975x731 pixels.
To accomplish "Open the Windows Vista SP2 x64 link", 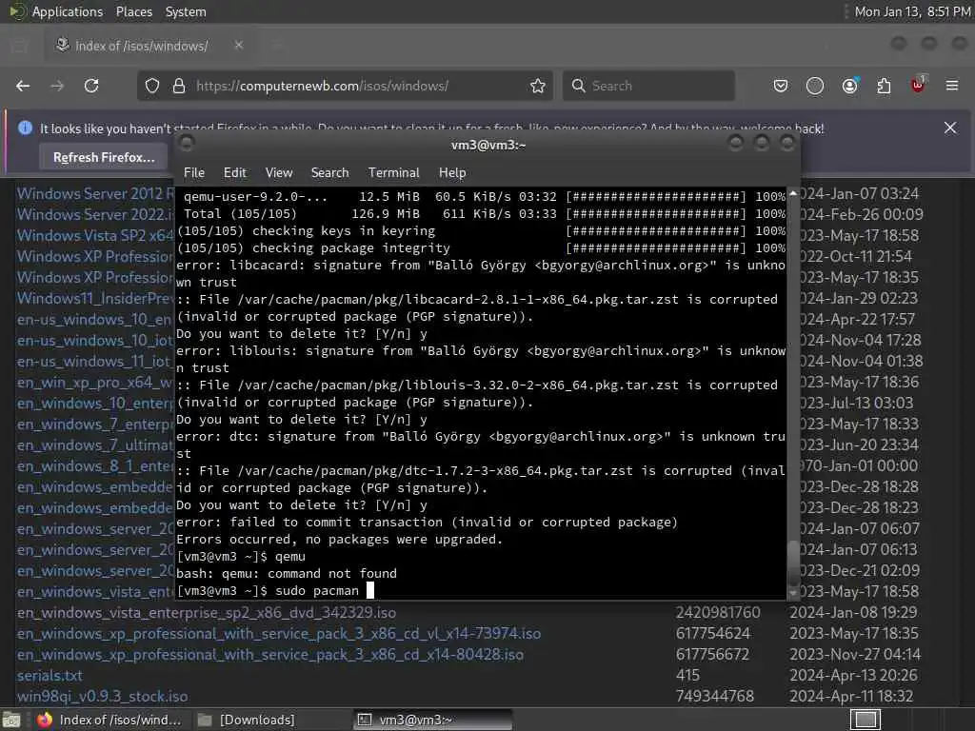I will tap(95, 236).
